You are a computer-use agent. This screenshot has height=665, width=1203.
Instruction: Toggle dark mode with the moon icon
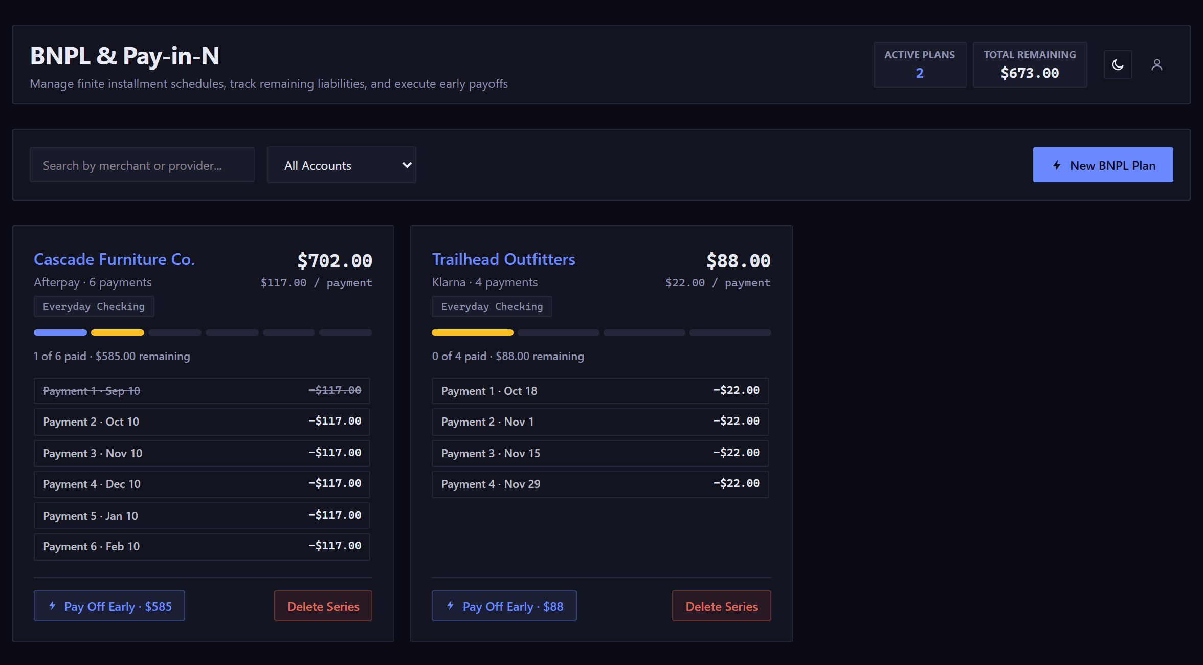pos(1118,65)
